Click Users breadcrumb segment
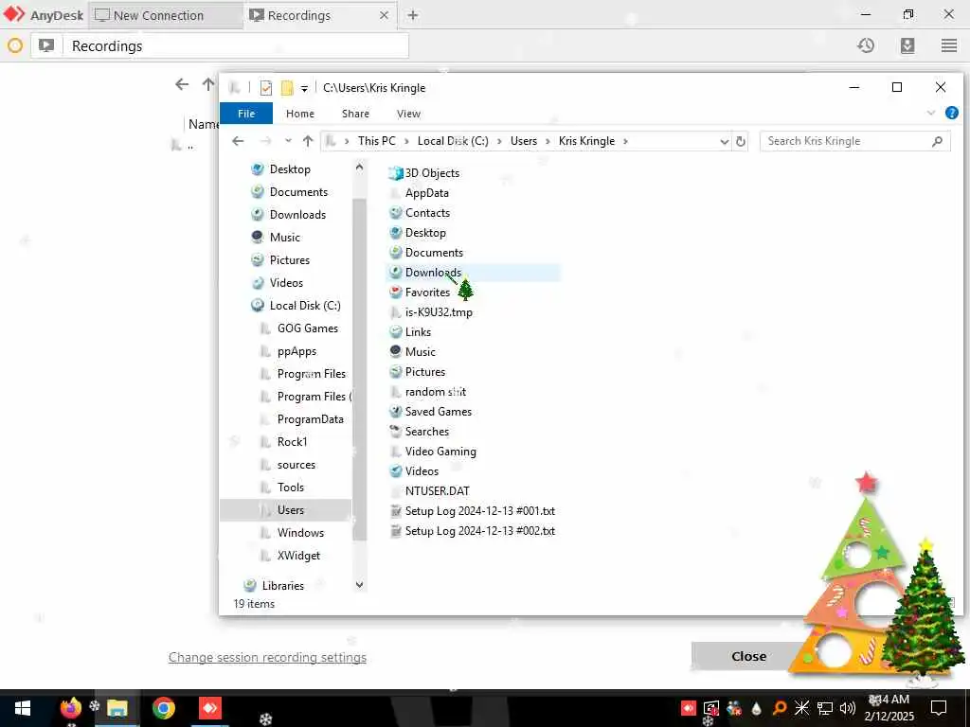The height and width of the screenshot is (727, 970). 523,141
